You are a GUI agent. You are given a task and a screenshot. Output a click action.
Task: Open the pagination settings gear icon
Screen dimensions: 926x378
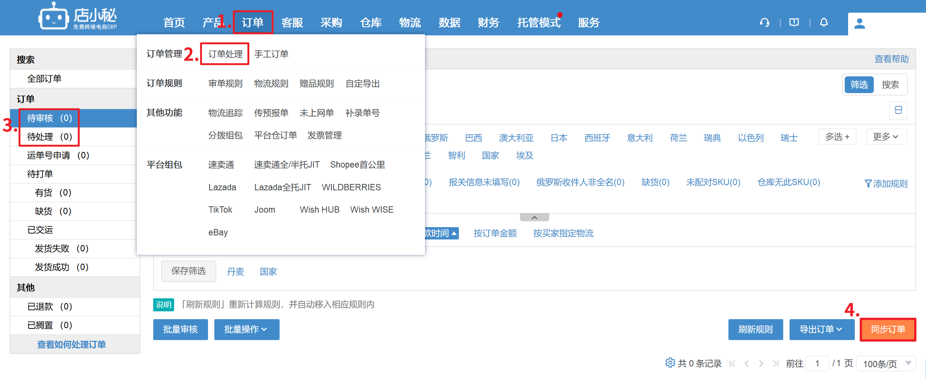point(670,363)
